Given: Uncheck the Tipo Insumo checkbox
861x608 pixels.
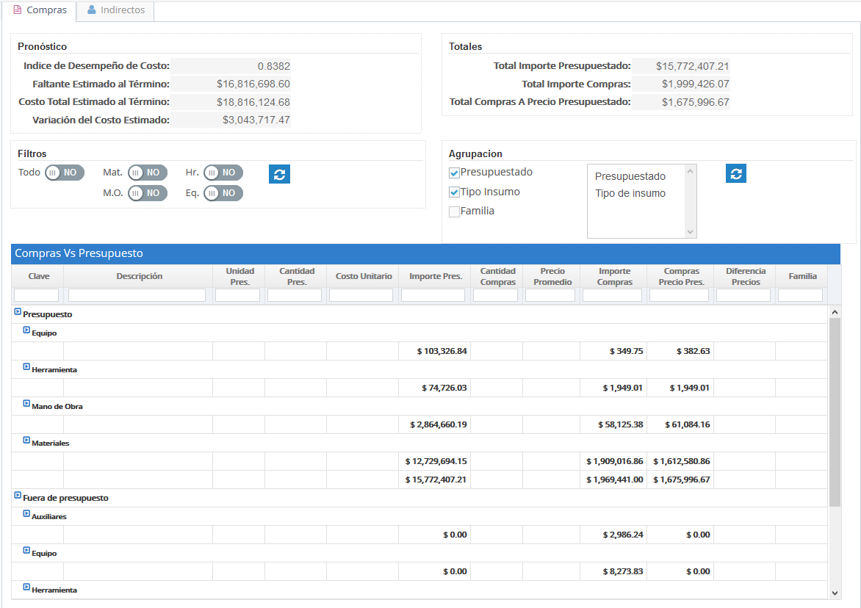Looking at the screenshot, I should pyautogui.click(x=455, y=192).
